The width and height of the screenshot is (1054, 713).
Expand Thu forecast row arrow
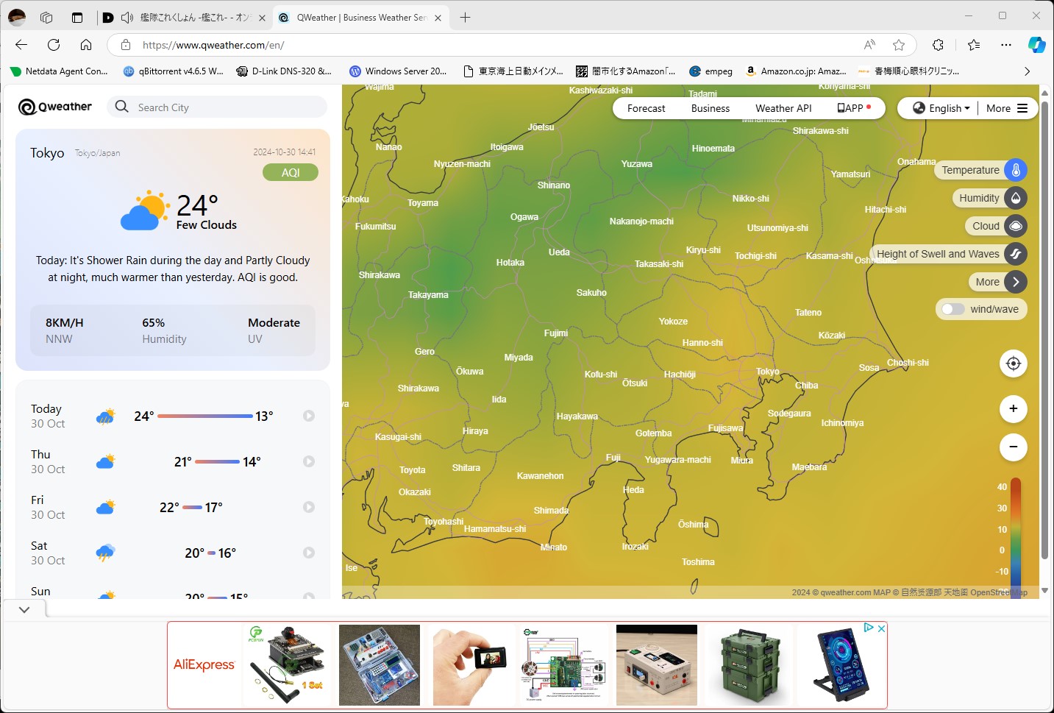coord(309,461)
